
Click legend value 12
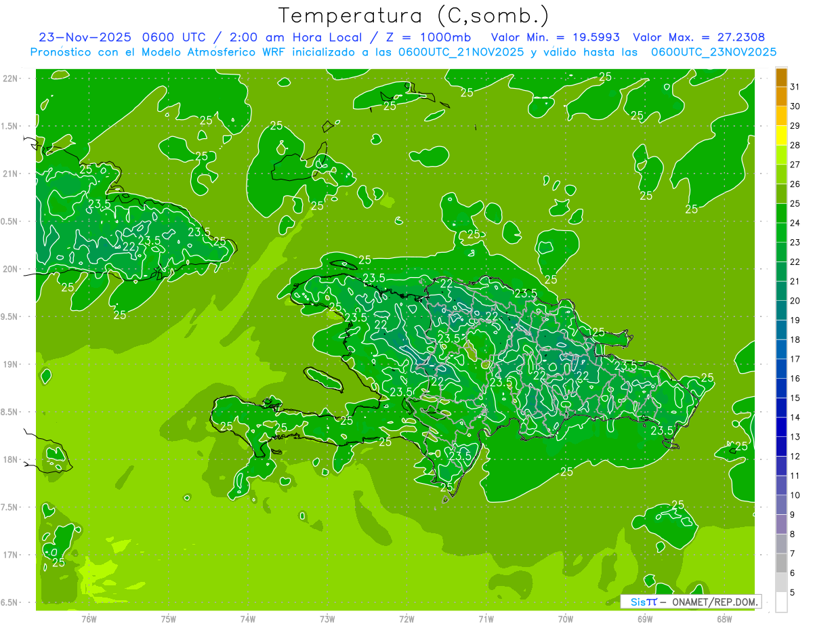click(795, 456)
